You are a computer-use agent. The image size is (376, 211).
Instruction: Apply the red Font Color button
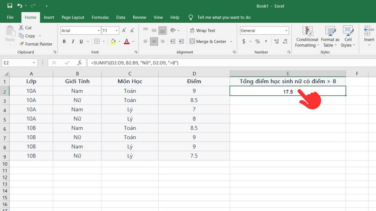click(127, 41)
